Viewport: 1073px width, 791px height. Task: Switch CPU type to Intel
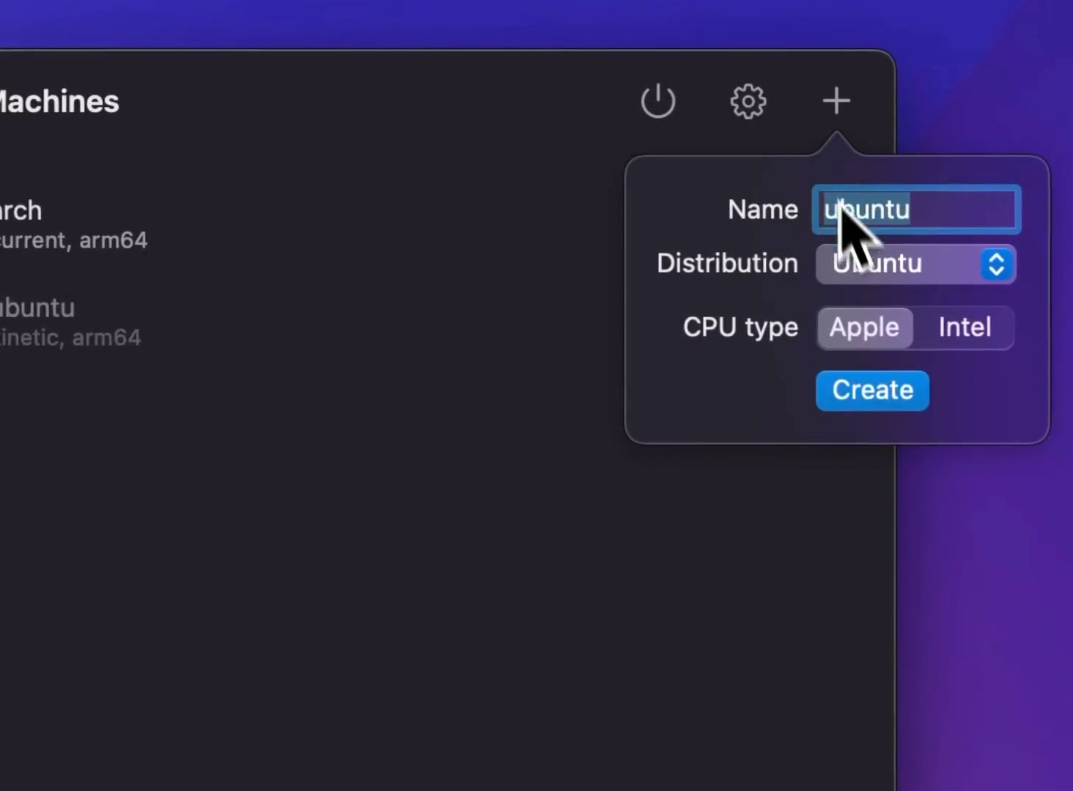click(x=965, y=327)
